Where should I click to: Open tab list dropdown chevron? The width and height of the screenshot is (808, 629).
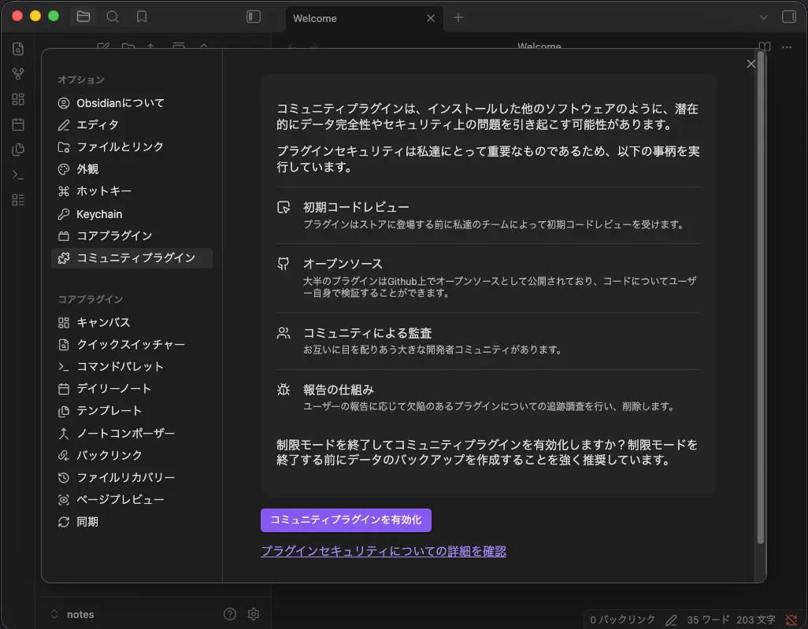pos(764,17)
